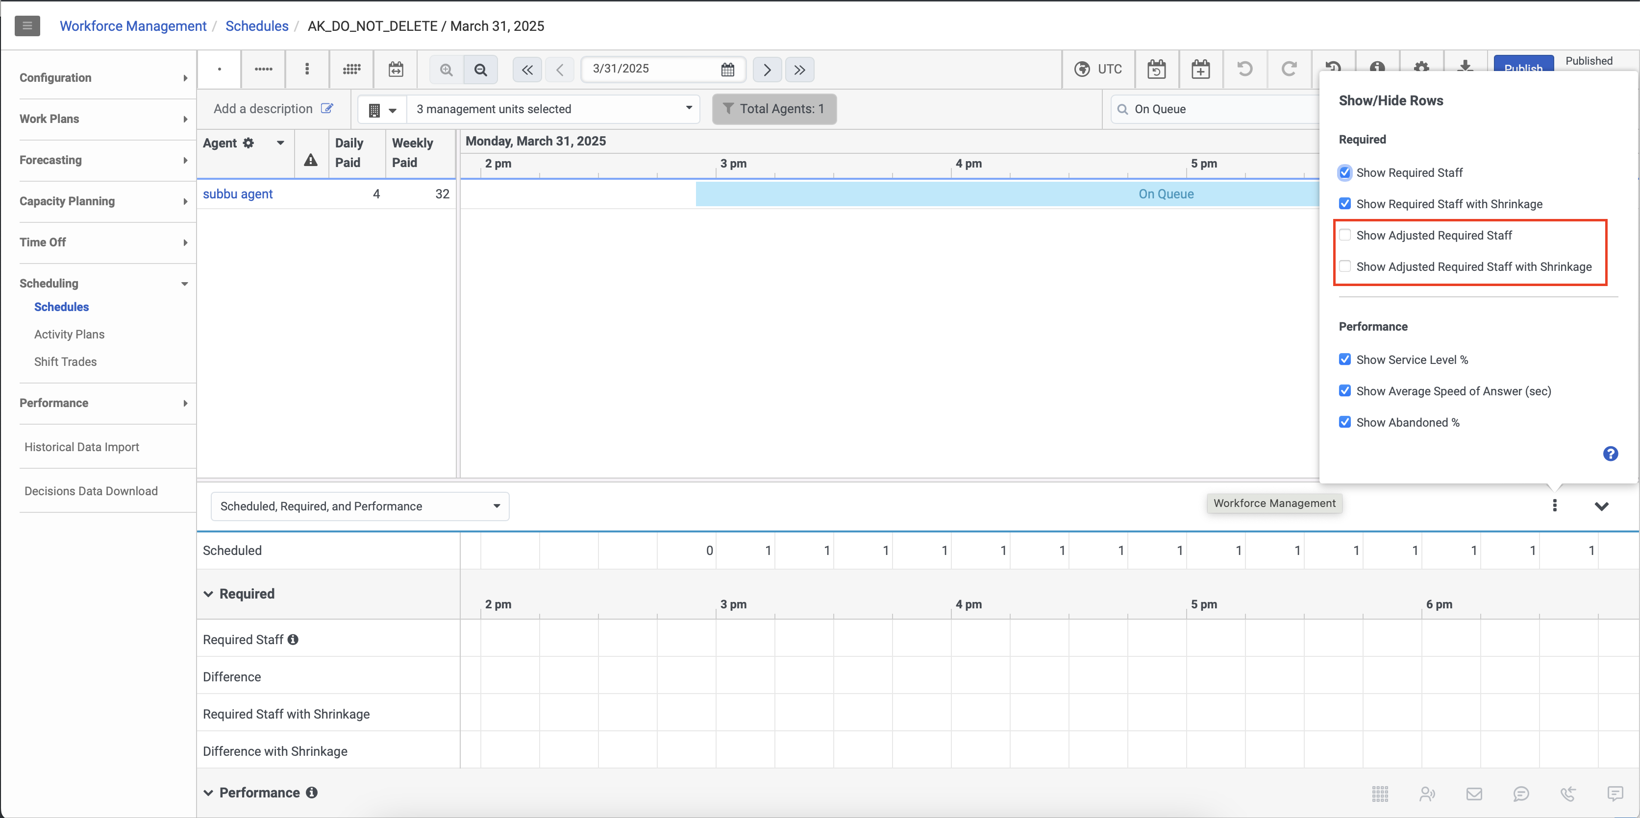Click the undo arrow icon
1640x818 pixels.
pos(1244,69)
